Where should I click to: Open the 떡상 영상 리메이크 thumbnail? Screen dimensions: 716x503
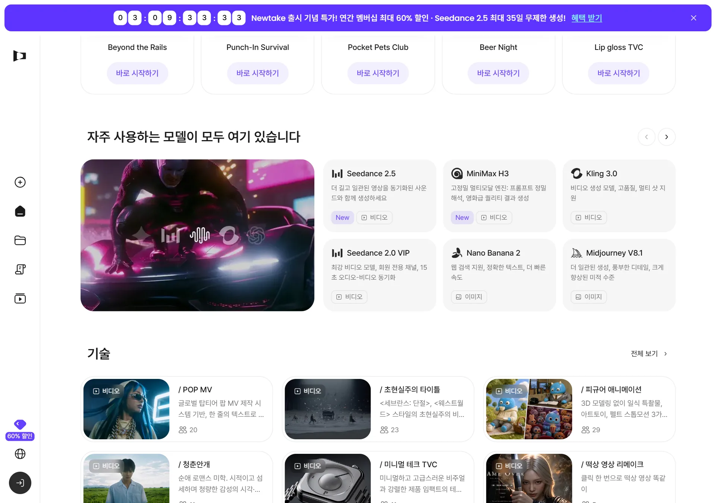click(x=529, y=478)
